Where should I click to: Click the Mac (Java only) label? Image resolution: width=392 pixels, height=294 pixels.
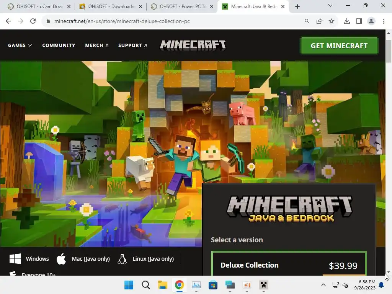91,259
